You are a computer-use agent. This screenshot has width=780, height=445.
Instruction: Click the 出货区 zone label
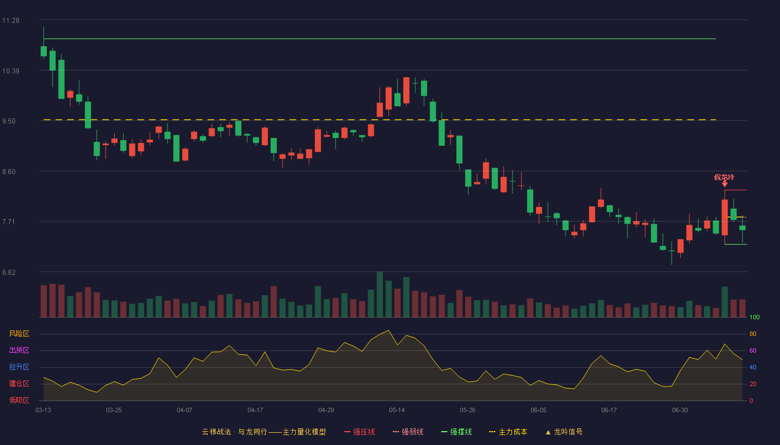click(x=19, y=350)
